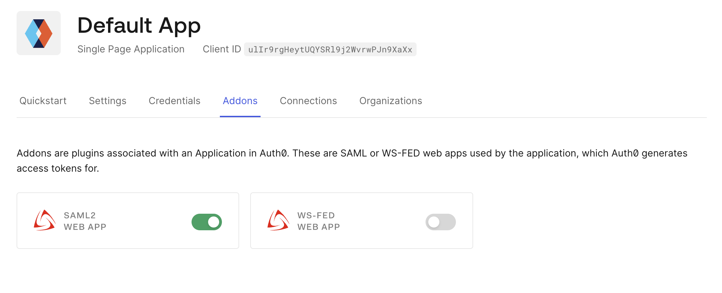The image size is (722, 293).
Task: Disable the SAML2 Web App toggle
Action: pos(207,222)
